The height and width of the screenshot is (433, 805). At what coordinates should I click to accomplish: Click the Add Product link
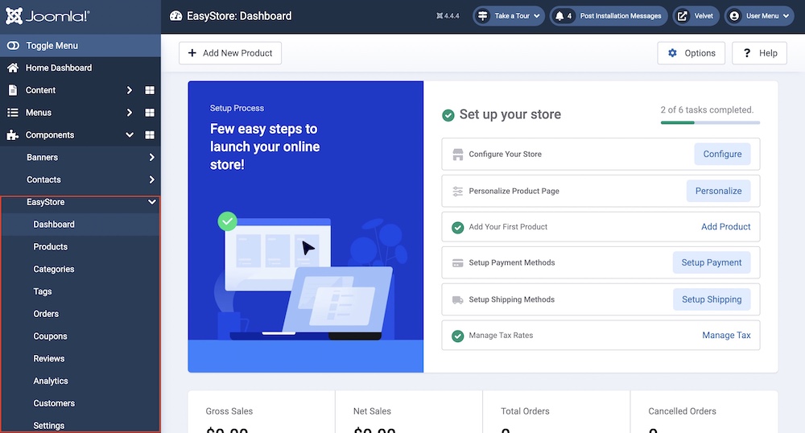pos(725,227)
